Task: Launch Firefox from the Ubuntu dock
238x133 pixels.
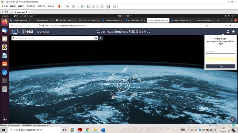Action: pyautogui.click(x=4, y=22)
